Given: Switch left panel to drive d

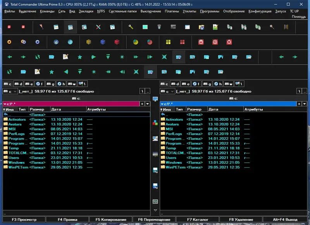Looking at the screenshot, I should coord(18,84).
